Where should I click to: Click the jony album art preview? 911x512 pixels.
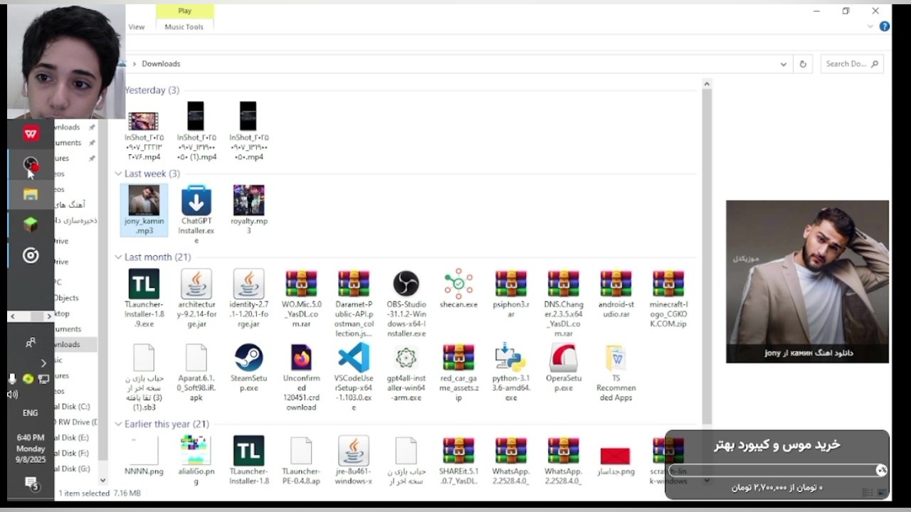point(807,282)
